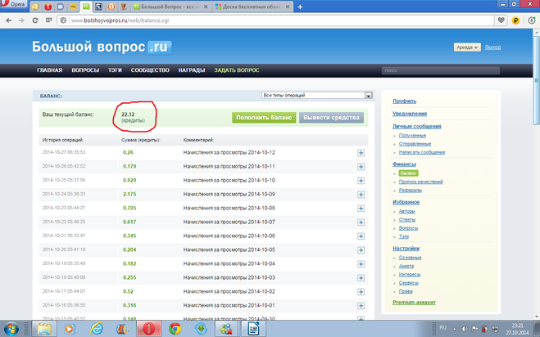Viewport: 540px width, 337px height.
Task: Focus the site search field
Action: [441, 70]
